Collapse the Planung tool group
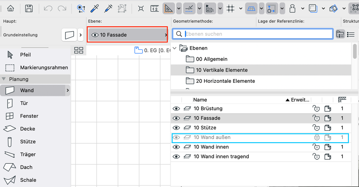 (x=4, y=79)
